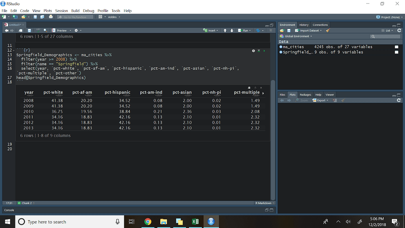Open Import Dataset dropdown
The height and width of the screenshot is (228, 405).
pyautogui.click(x=308, y=30)
